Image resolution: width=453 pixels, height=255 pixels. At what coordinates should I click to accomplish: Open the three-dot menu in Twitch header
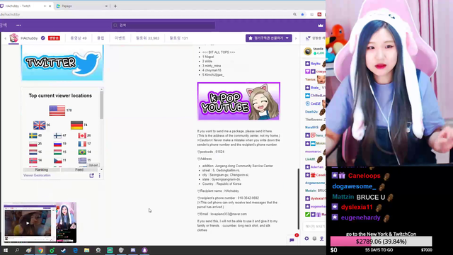pyautogui.click(x=18, y=25)
